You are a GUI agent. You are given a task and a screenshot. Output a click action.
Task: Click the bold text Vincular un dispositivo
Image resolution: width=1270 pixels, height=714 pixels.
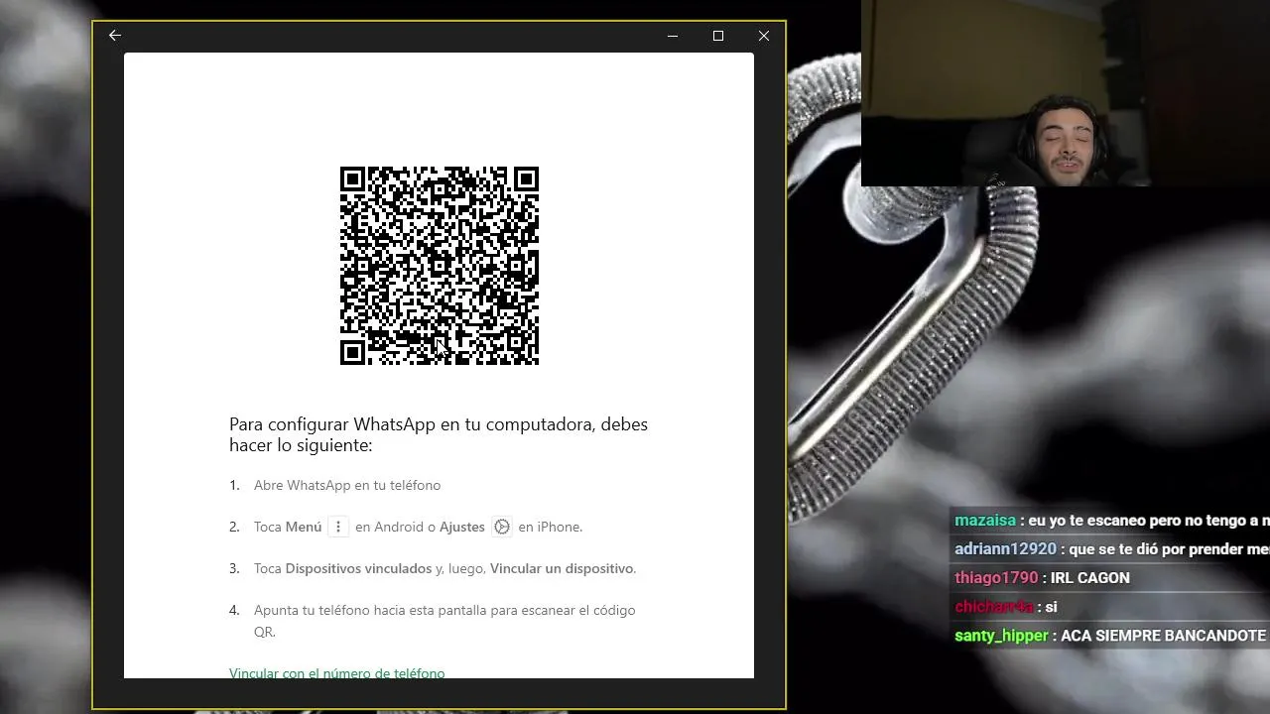click(562, 568)
